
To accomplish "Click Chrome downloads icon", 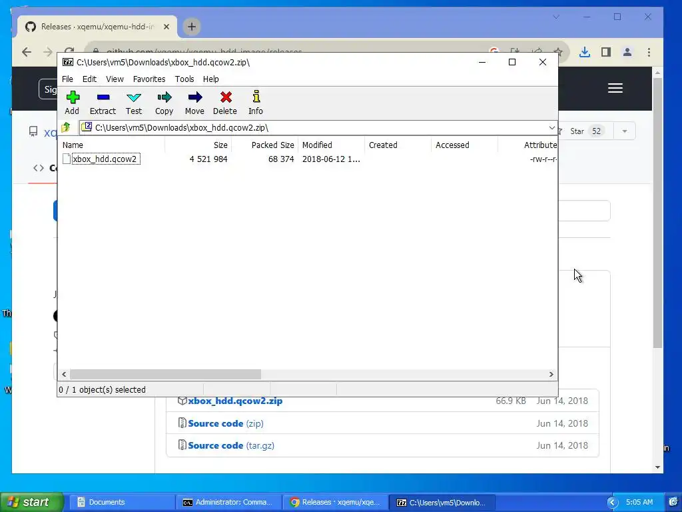I will (x=585, y=52).
